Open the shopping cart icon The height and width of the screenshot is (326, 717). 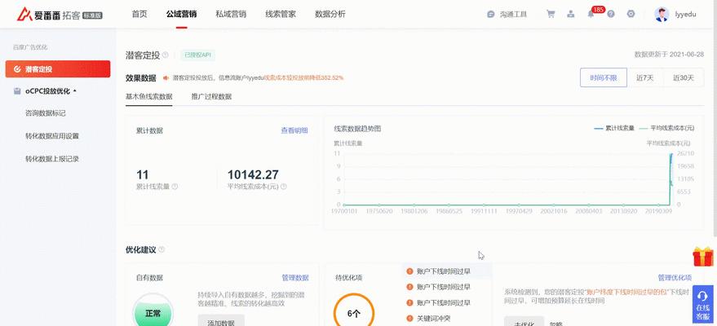click(551, 14)
